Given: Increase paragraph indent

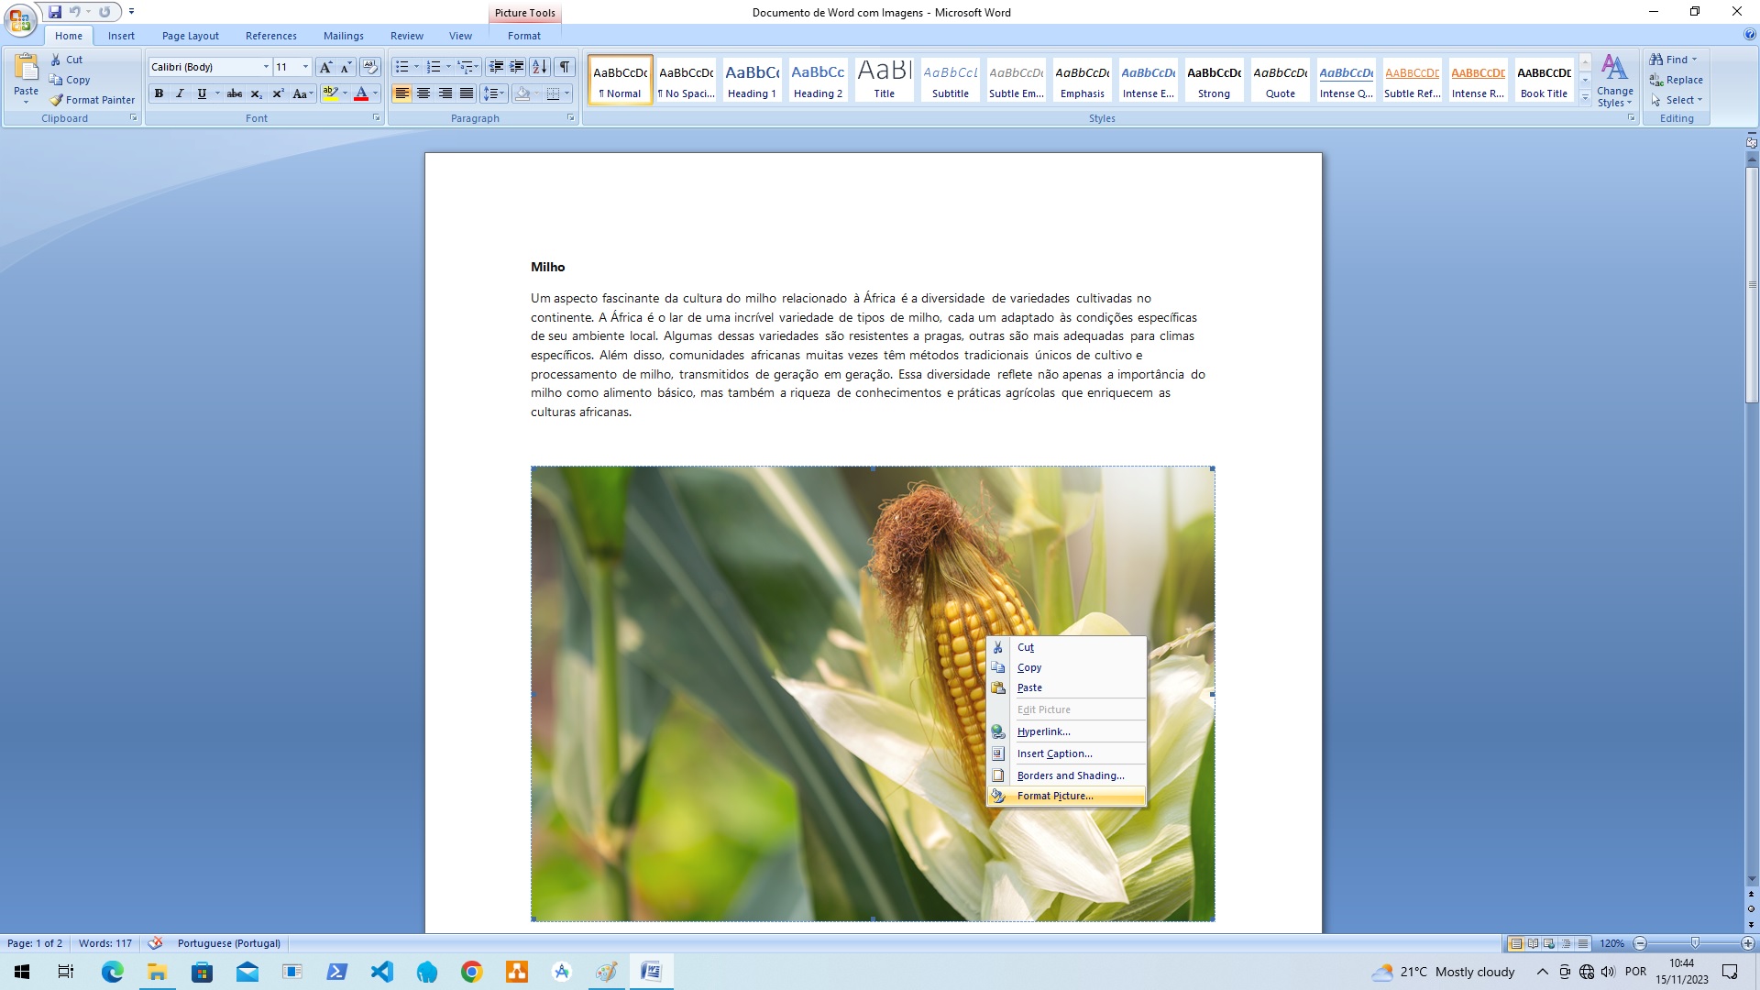Looking at the screenshot, I should click(x=517, y=67).
